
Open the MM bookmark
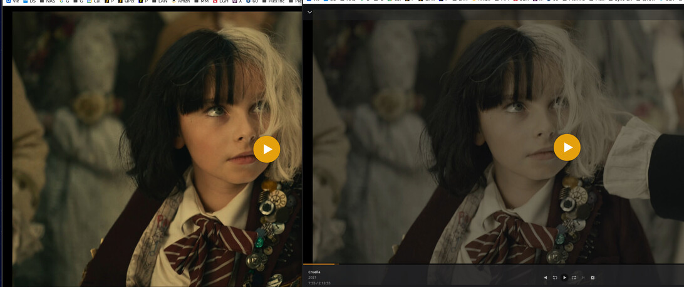tap(201, 1)
